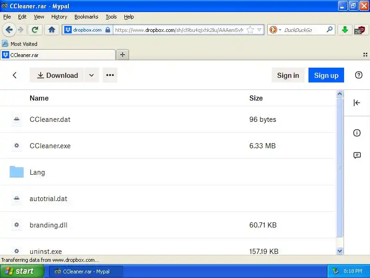Click the vertical scrollbar thumb
This screenshot has width=370, height=278.
point(339,167)
